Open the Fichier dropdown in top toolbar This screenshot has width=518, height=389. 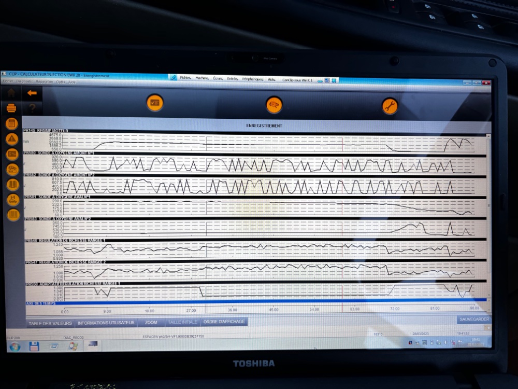coord(185,78)
